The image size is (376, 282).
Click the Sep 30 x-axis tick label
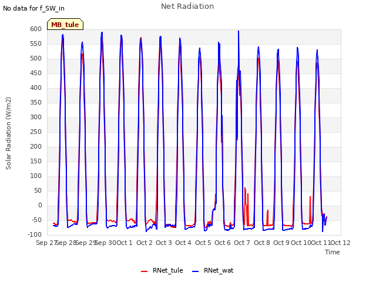(106, 243)
